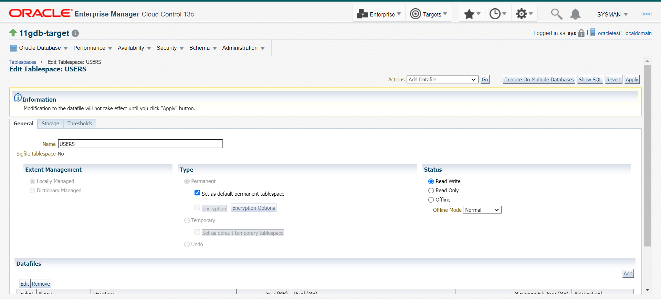The width and height of the screenshot is (661, 299).
Task: Click the Revert button
Action: click(613, 80)
